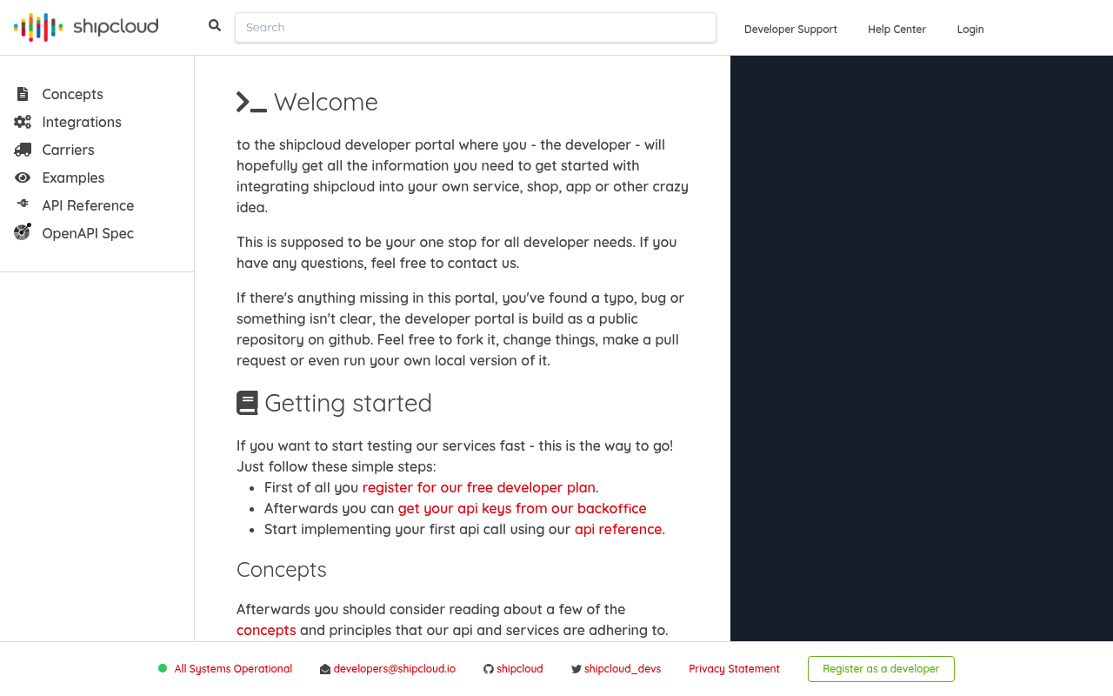Focus the Search input field
This screenshot has height=696, width=1113.
tap(476, 27)
